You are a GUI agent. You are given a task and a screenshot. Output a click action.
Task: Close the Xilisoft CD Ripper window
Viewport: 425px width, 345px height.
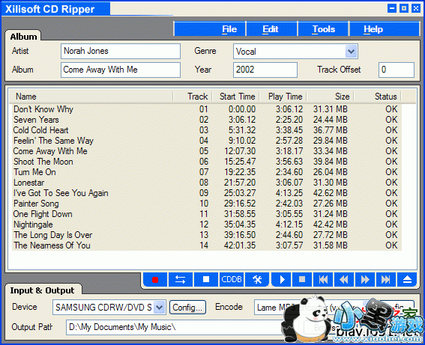(x=416, y=8)
